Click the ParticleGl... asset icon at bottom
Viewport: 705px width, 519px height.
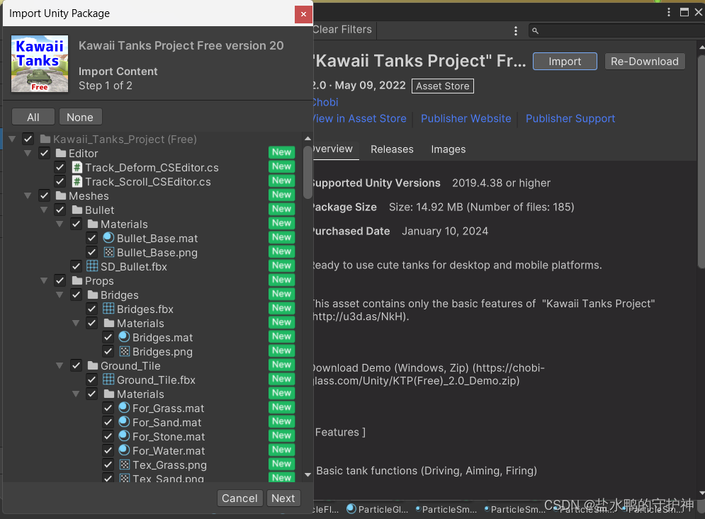351,508
